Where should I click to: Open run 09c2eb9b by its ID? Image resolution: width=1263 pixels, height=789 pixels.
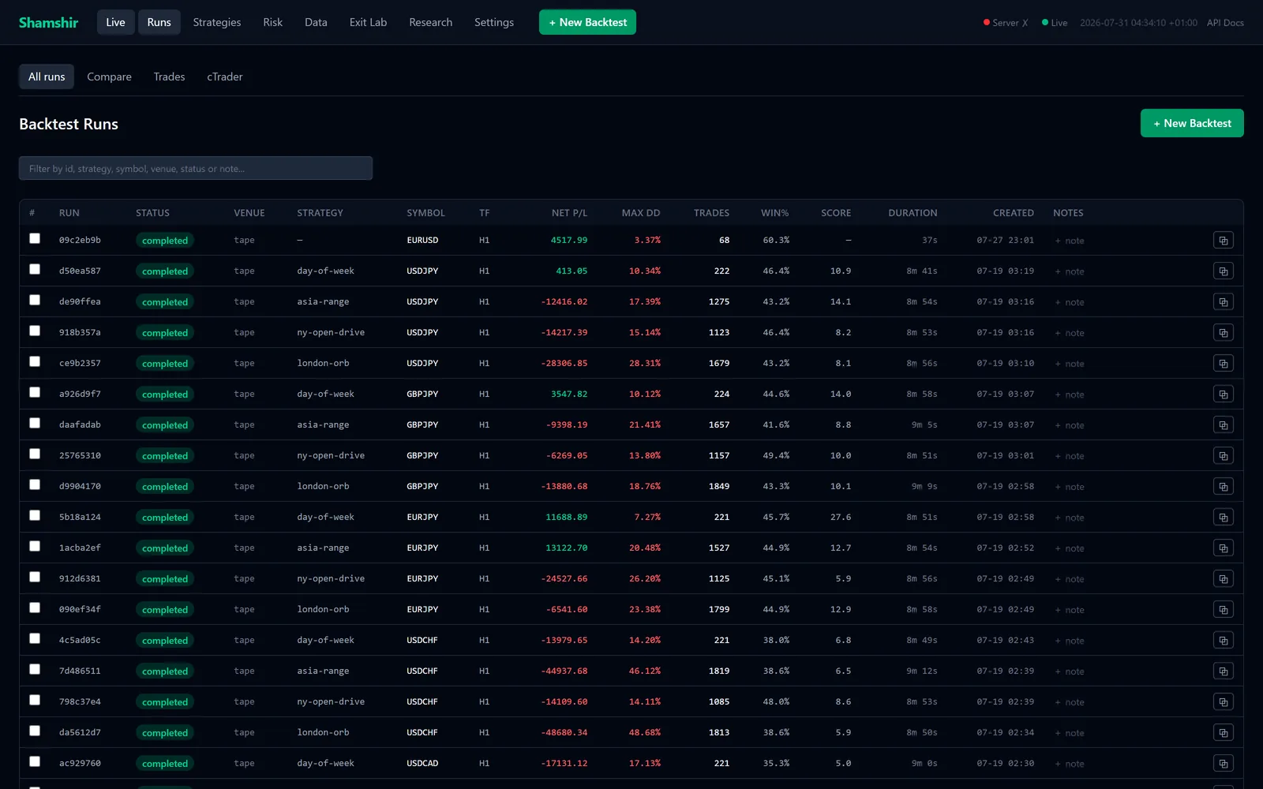tap(80, 240)
